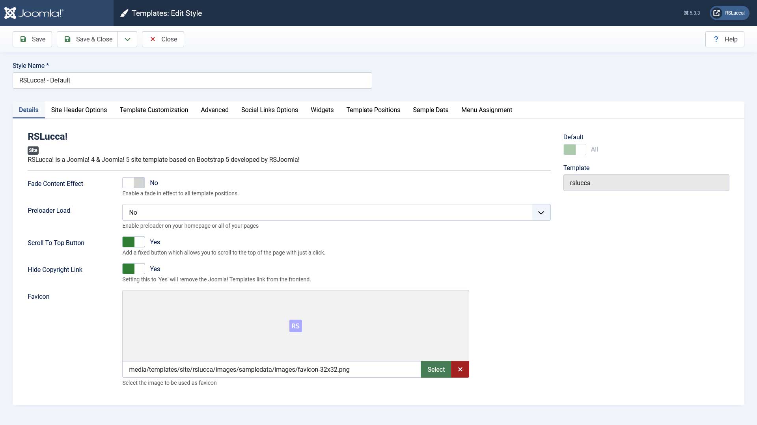The image size is (757, 425).
Task: Click the paintbrush icon beside Templates title
Action: click(124, 13)
